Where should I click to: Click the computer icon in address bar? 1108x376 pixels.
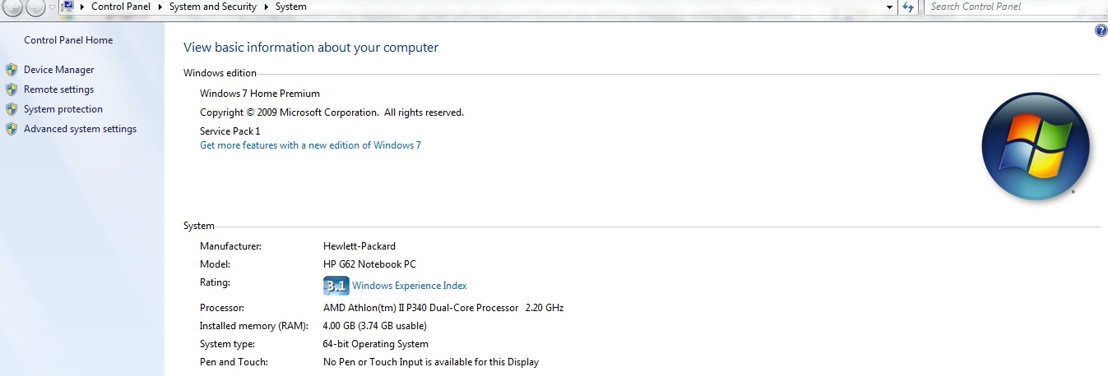tap(68, 6)
